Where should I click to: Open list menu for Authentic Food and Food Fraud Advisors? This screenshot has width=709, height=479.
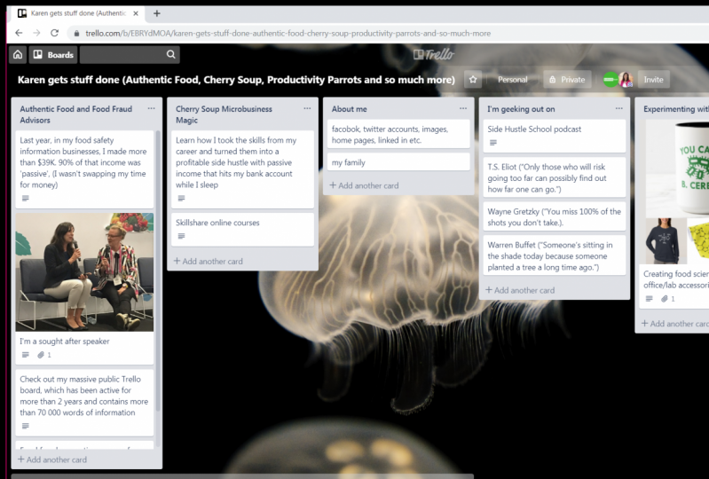[x=151, y=108]
